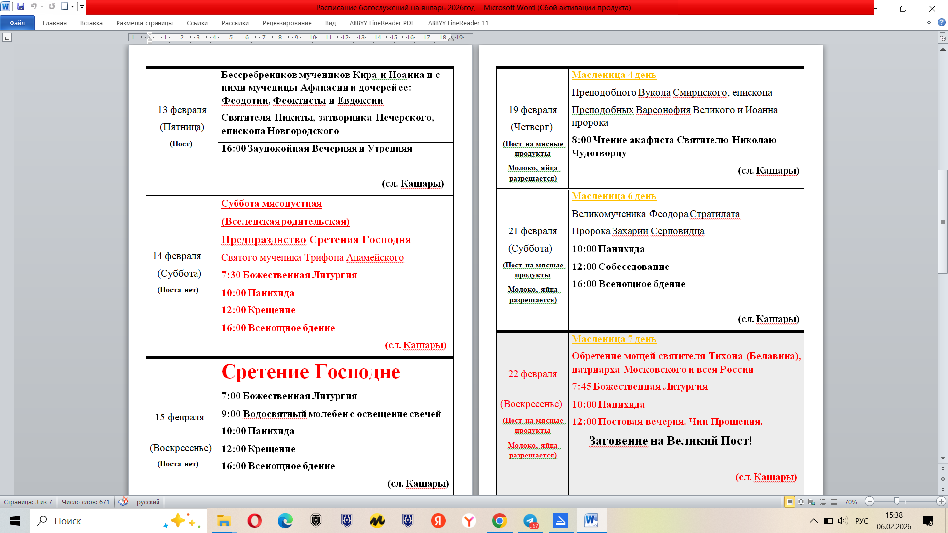Click the zoom out minus button
Screen dimensions: 948x533
point(870,502)
